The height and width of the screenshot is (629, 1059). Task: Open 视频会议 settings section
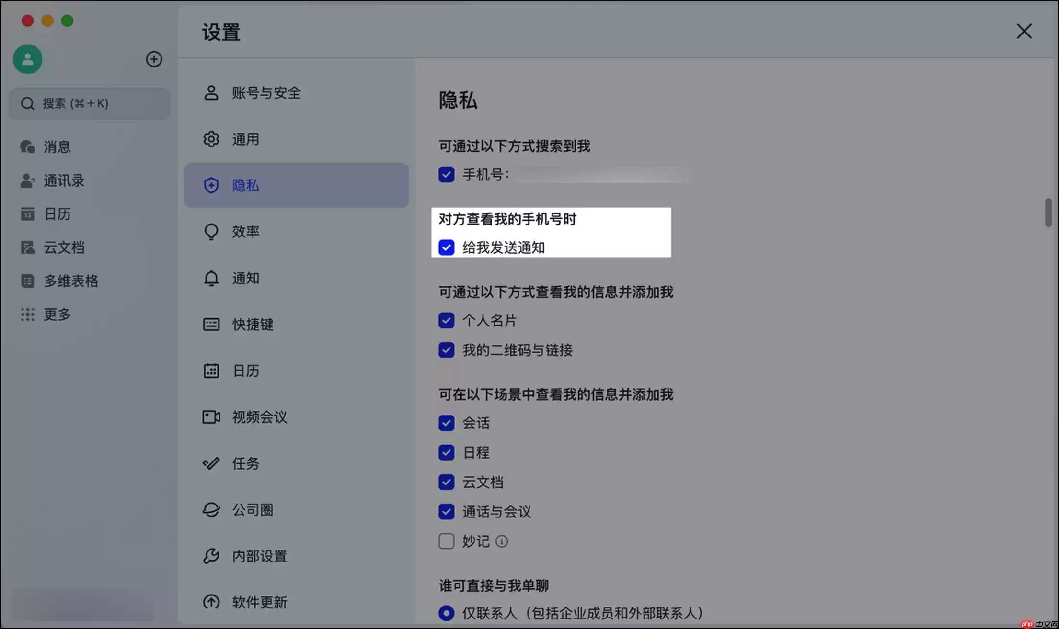pos(260,417)
